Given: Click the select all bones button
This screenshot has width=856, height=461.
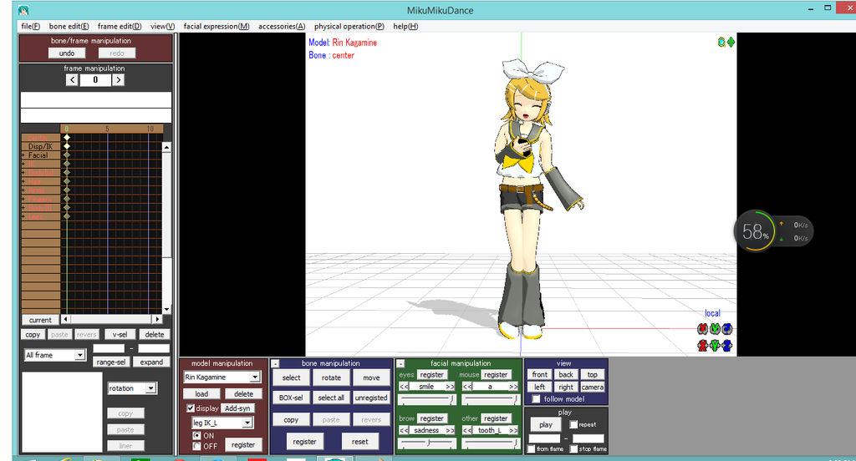Looking at the screenshot, I should [331, 398].
